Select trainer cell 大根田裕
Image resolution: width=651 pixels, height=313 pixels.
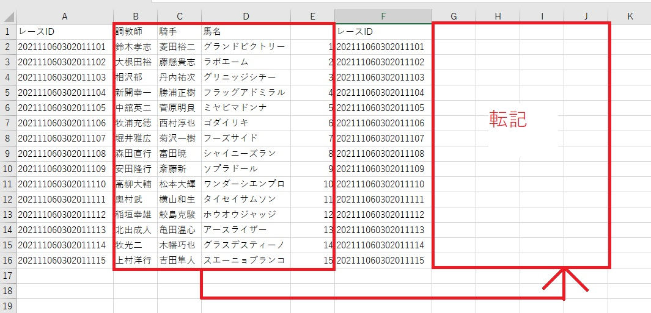click(x=135, y=62)
